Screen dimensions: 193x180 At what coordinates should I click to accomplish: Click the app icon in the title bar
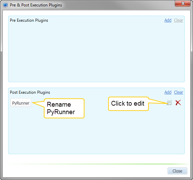click(x=5, y=5)
